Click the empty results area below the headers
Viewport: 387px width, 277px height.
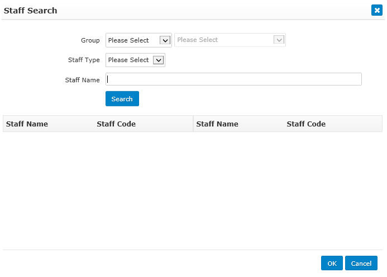pyautogui.click(x=193, y=190)
